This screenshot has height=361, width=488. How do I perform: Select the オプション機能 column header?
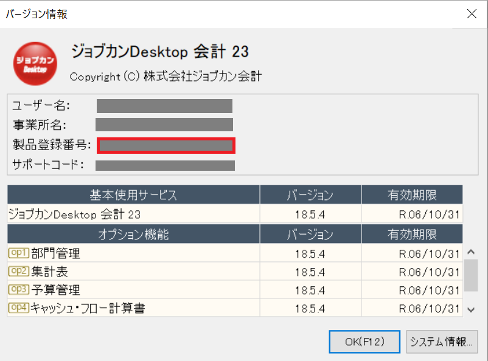click(x=133, y=234)
